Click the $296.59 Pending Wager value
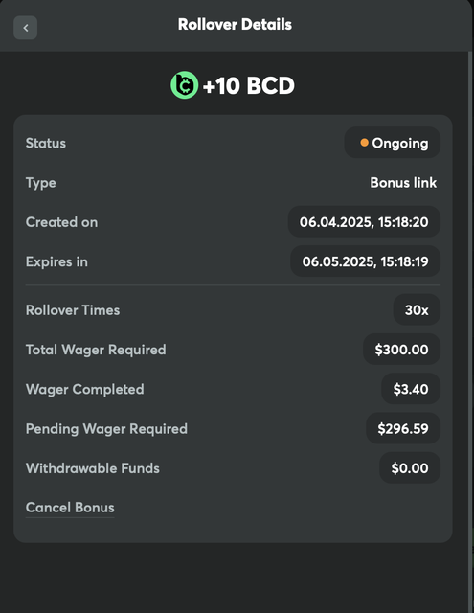The width and height of the screenshot is (474, 613). [403, 428]
